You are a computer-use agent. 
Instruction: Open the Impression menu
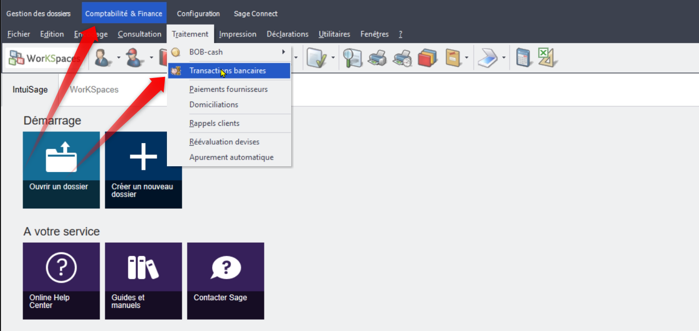(x=237, y=34)
